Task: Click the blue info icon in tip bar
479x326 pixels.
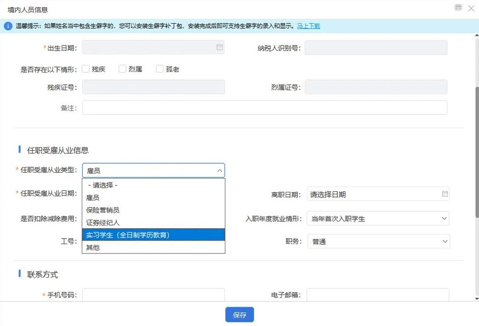Action: 8,26
